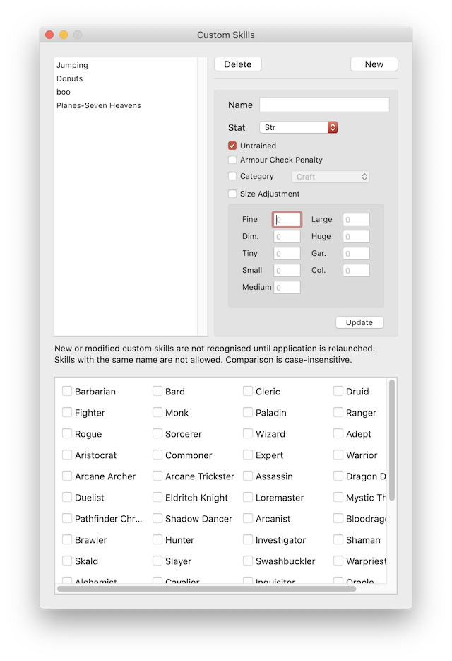Minimize the Custom Skills window
The image size is (452, 661).
(64, 35)
